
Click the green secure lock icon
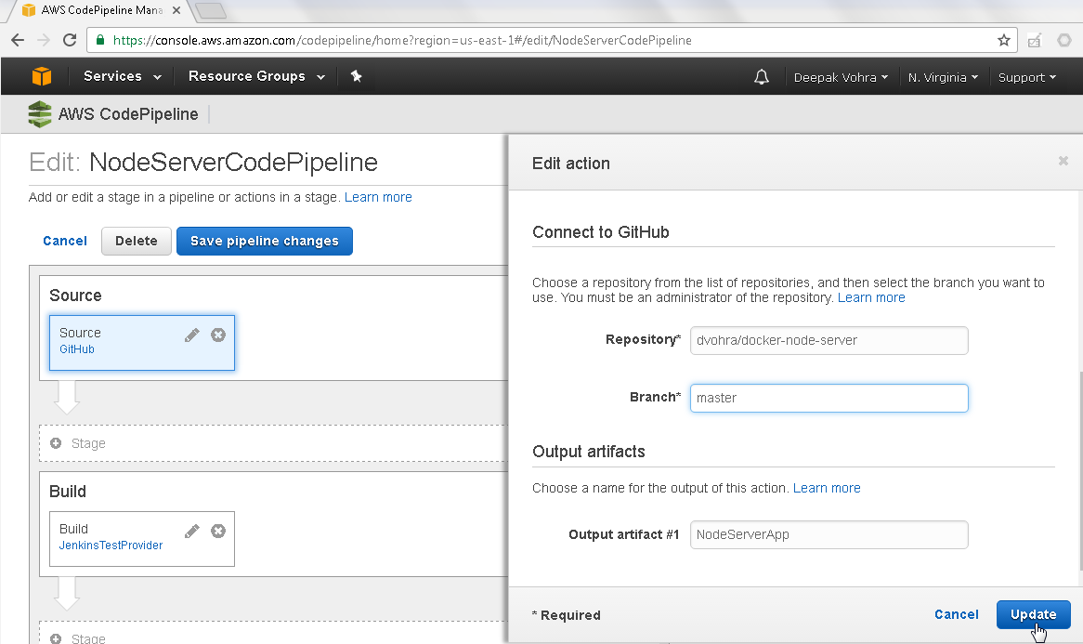tap(100, 40)
